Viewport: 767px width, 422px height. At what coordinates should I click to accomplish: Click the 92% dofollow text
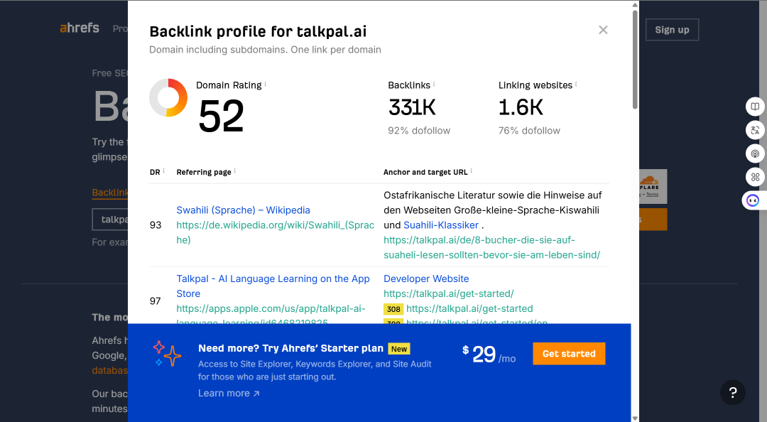click(419, 131)
